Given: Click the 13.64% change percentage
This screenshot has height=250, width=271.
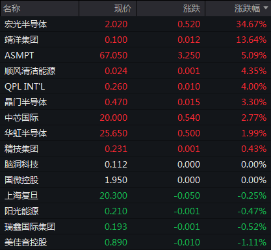Looking at the screenshot, I should pyautogui.click(x=252, y=40).
